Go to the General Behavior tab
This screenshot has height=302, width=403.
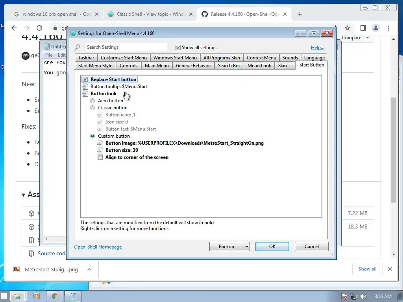[193, 66]
